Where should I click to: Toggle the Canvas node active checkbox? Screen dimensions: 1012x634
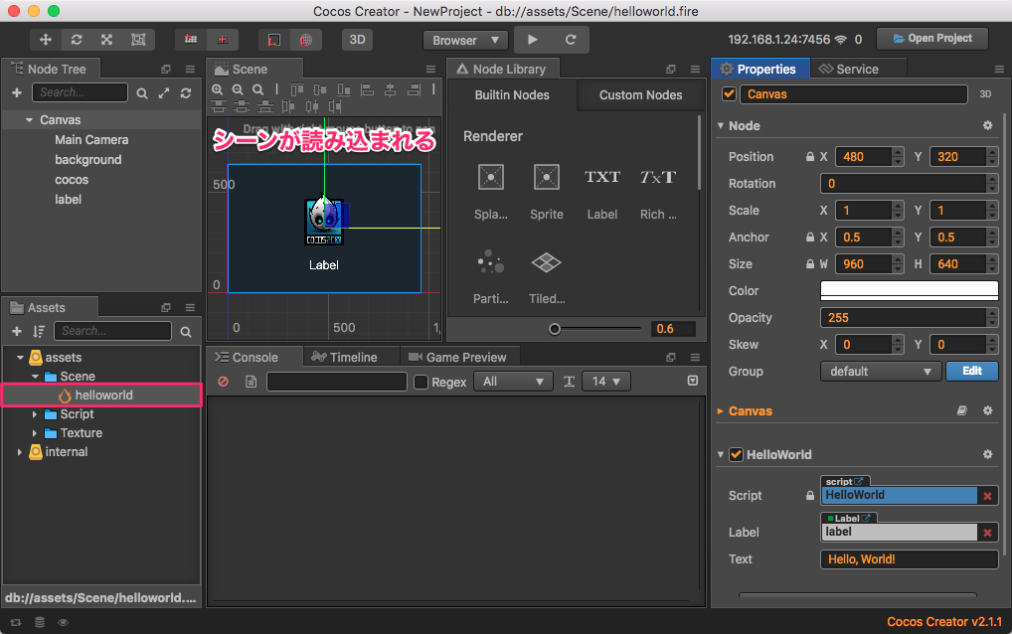[x=730, y=94]
